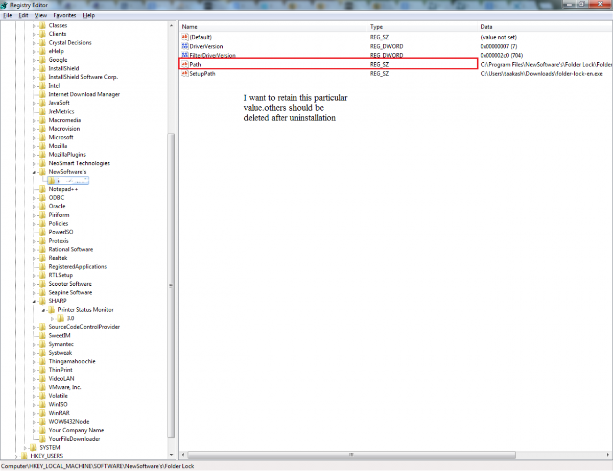The width and height of the screenshot is (613, 471).
Task: Open the Favorites menu
Action: tap(64, 15)
